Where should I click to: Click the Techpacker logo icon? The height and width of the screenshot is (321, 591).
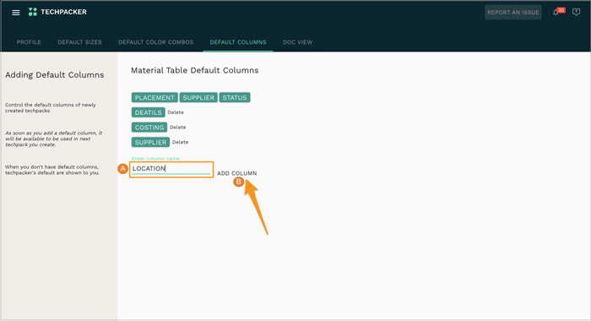tap(33, 12)
